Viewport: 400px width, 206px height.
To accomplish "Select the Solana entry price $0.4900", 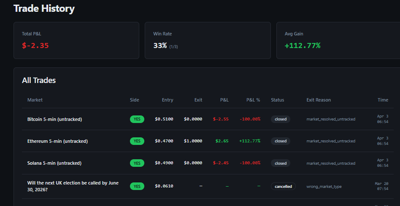I will 164,163.
